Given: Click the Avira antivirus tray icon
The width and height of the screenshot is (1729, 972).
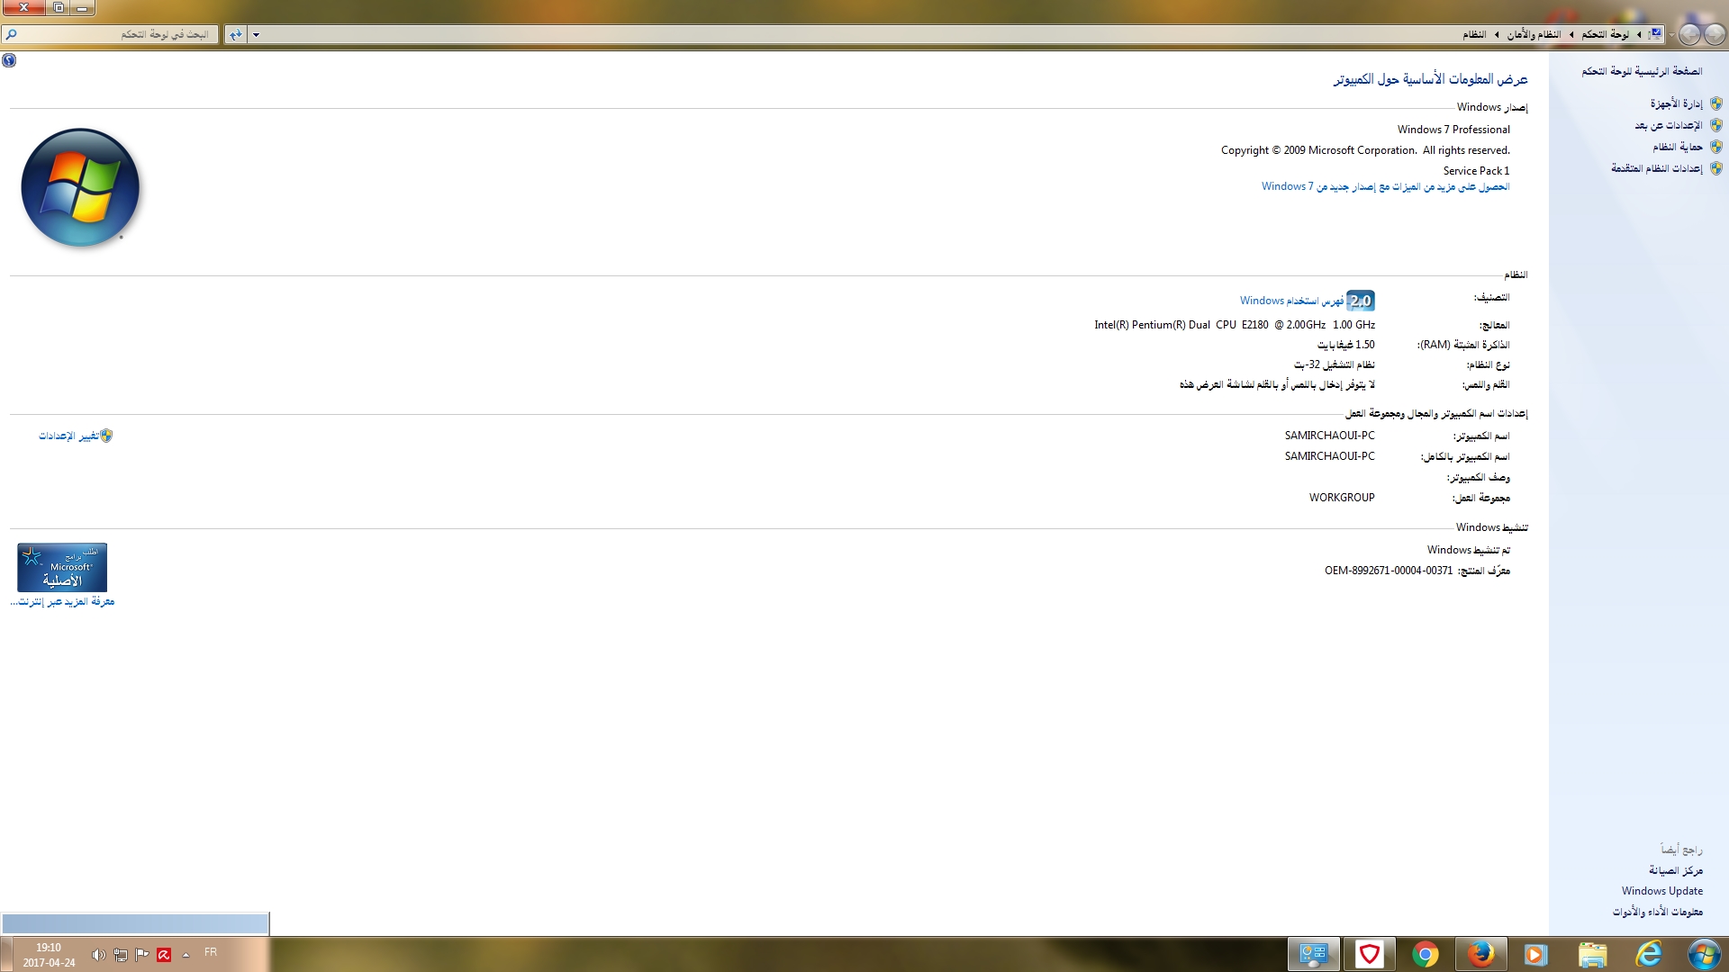Looking at the screenshot, I should 164,955.
